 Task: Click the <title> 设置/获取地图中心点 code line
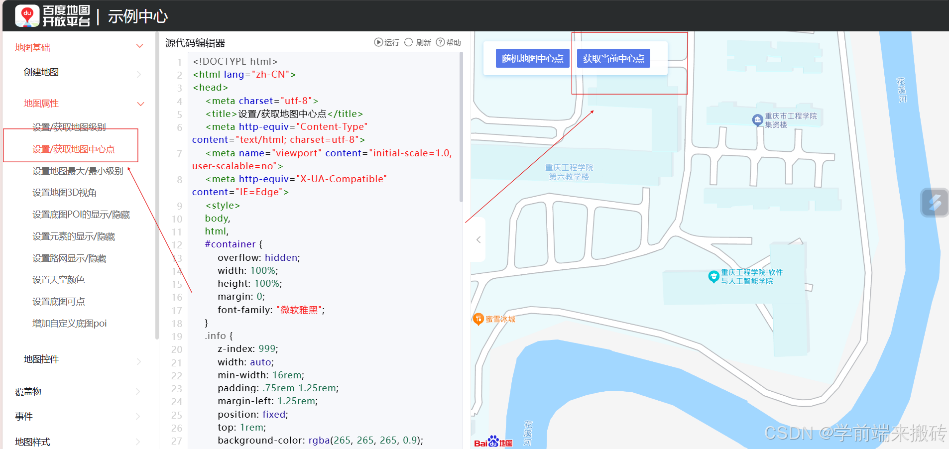(284, 114)
